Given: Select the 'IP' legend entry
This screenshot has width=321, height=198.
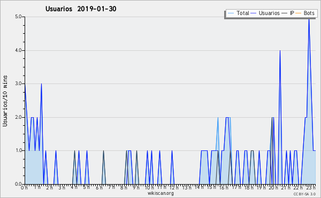Looking at the screenshot, I should click(x=292, y=13).
